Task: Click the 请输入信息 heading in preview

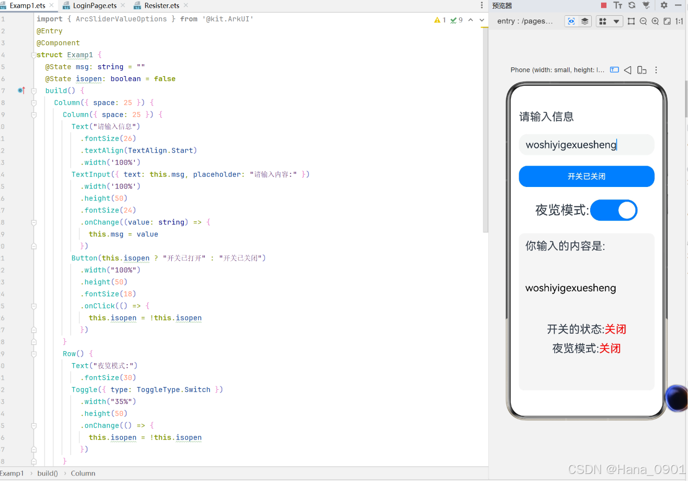Action: 546,117
